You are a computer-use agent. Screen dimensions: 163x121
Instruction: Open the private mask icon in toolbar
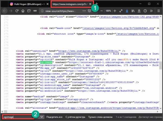tap(35, 11)
